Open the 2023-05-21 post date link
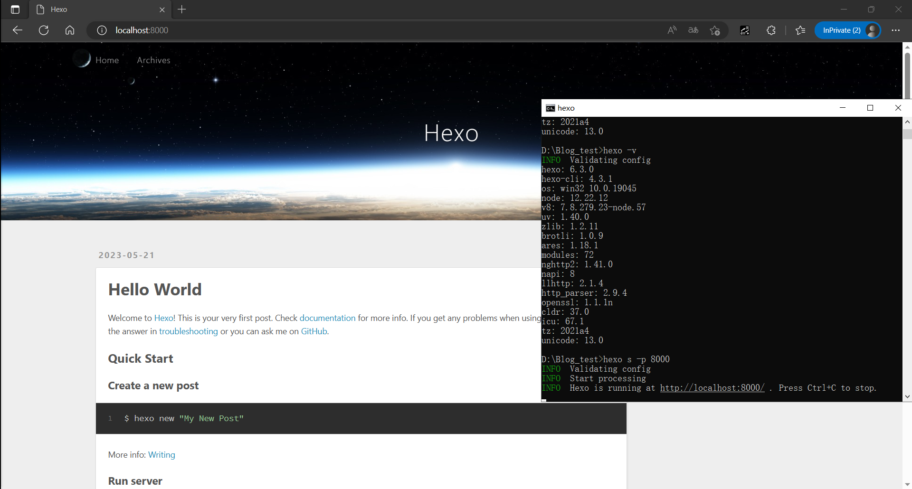This screenshot has width=912, height=489. click(x=126, y=255)
